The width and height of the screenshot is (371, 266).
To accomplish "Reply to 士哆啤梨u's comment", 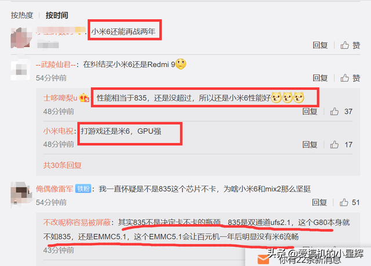I will pyautogui.click(x=310, y=111).
